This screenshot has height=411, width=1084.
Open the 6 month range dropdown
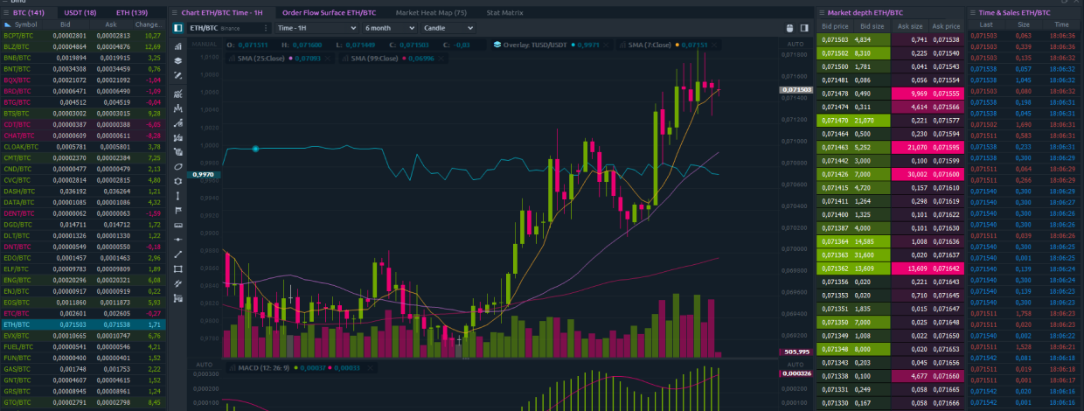point(390,28)
